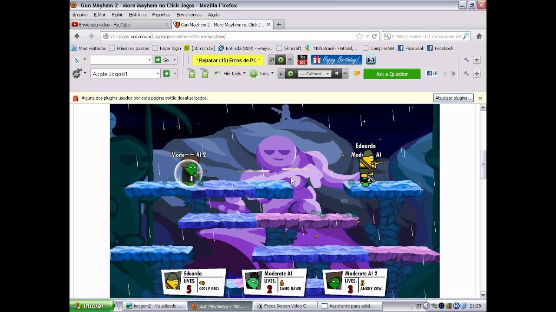Open the Tools dropdown with gear icon
Viewport: 556px width, 312px height.
coord(261,74)
